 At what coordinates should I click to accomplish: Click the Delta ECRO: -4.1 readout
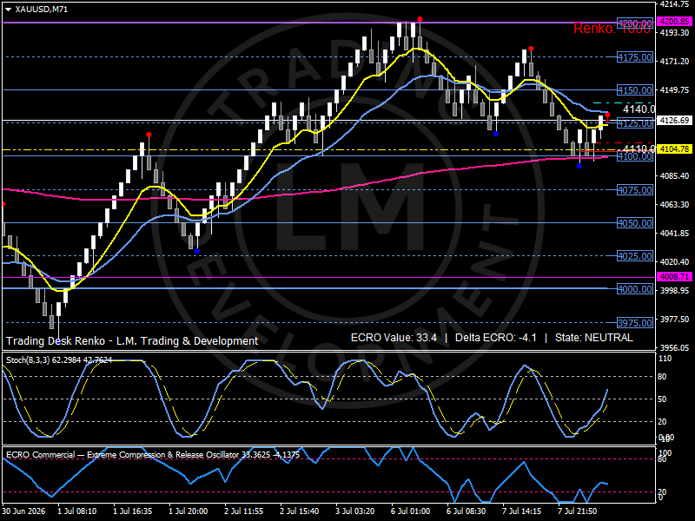pos(496,338)
